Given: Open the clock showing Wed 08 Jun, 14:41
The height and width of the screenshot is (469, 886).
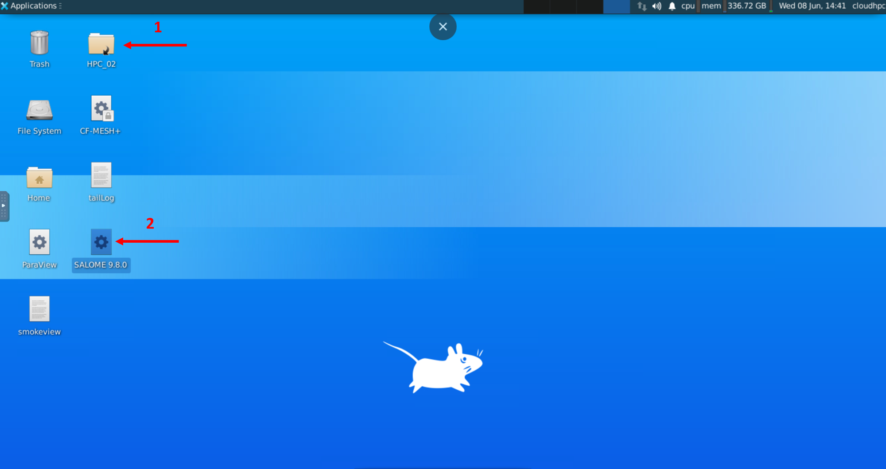Looking at the screenshot, I should pyautogui.click(x=812, y=6).
